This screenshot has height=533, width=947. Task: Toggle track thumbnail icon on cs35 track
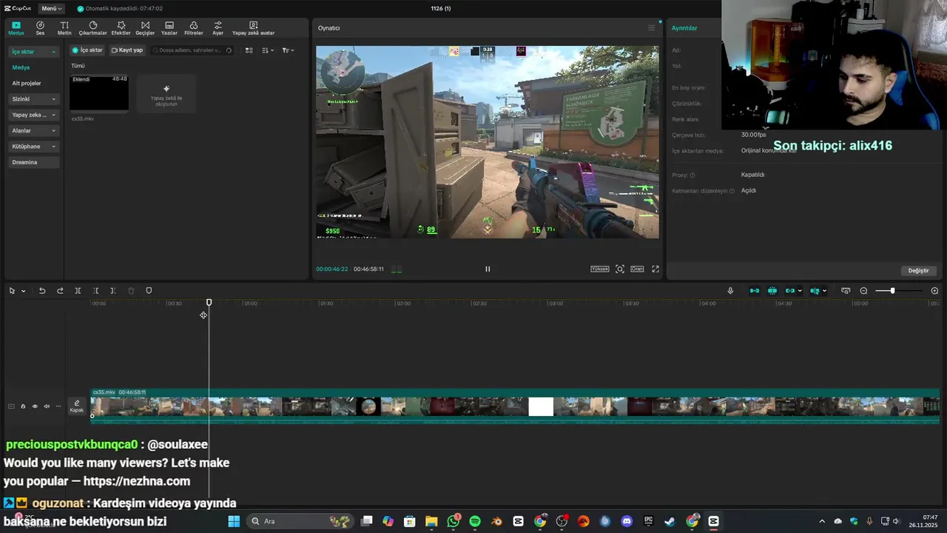point(11,406)
